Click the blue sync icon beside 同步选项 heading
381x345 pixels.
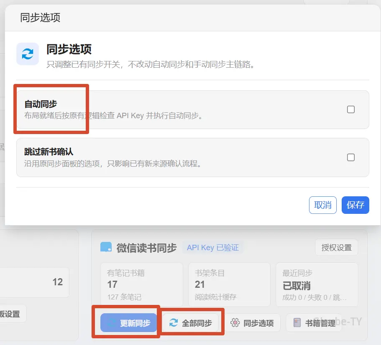[28, 54]
